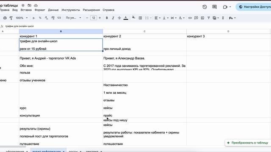Toggle bold formatting
Viewport: 271px width, 152px height.
(x=107, y=18)
